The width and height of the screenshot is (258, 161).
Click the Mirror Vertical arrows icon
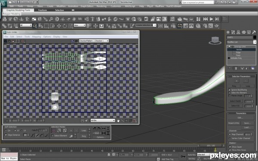coord(108,128)
